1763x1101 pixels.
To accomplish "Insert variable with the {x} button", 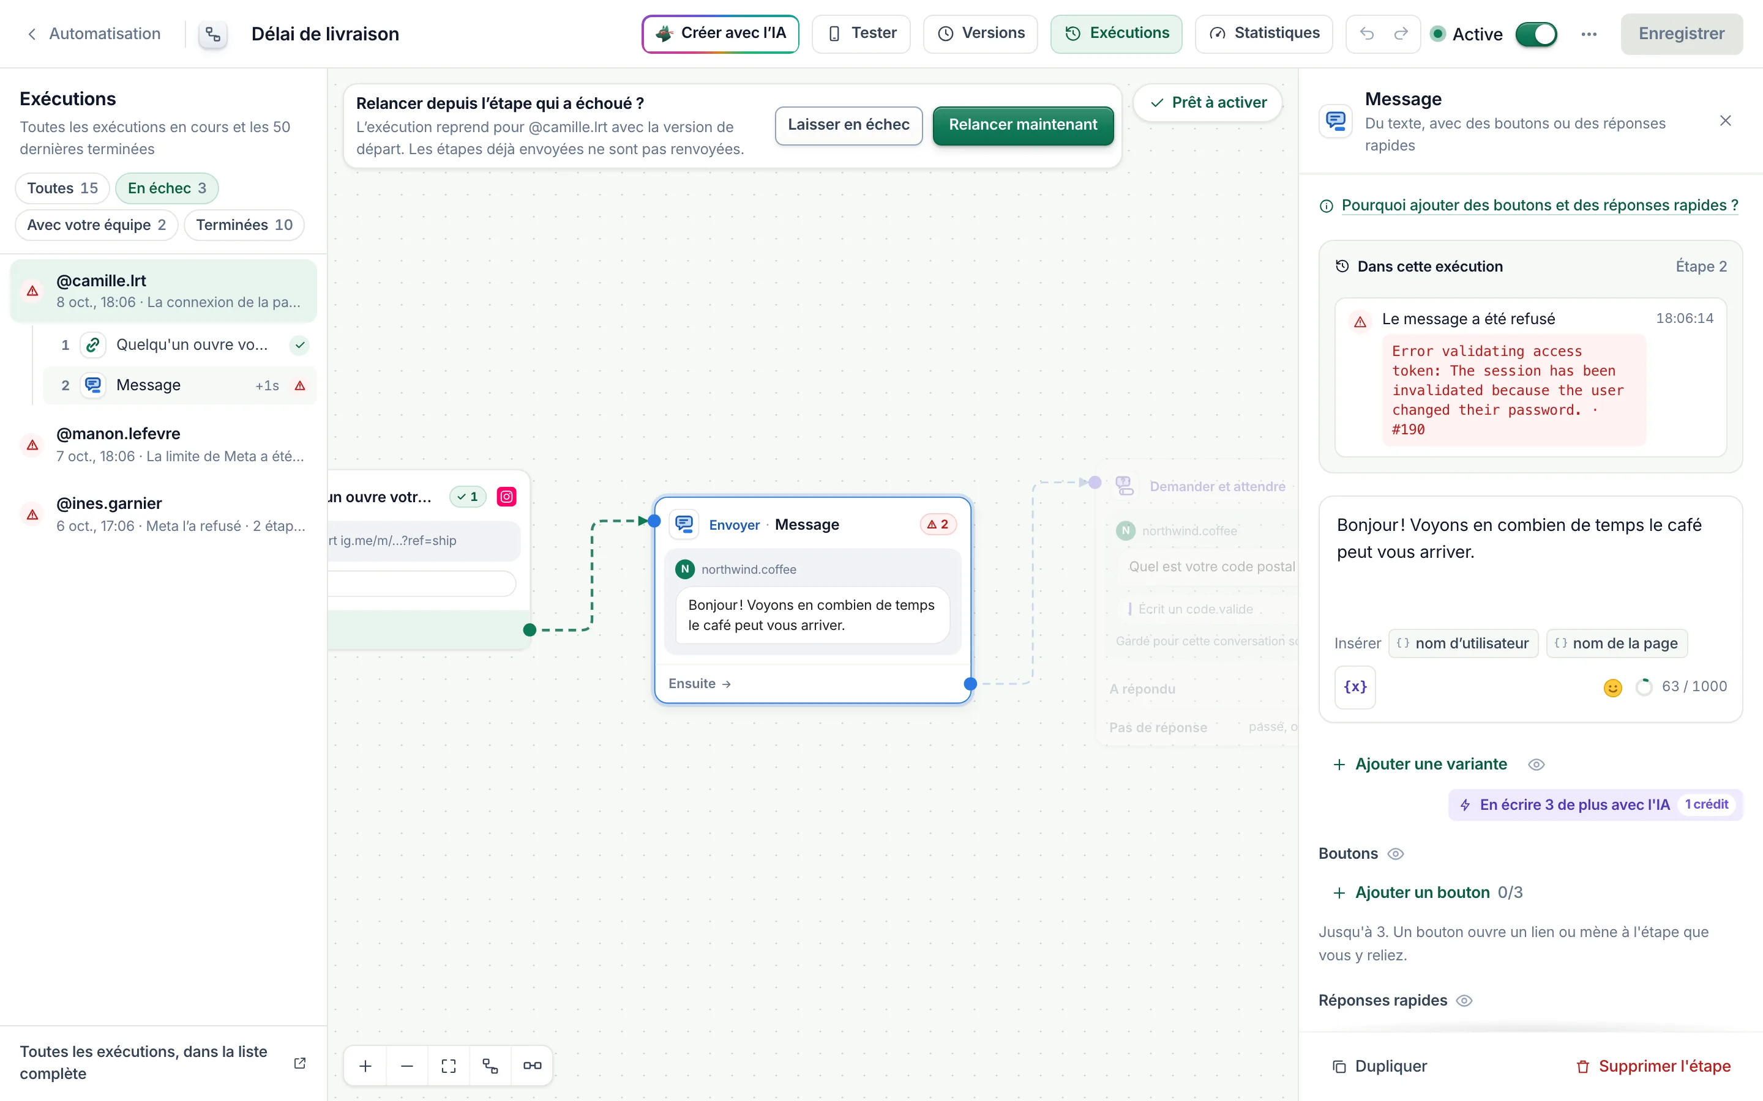I will click(1354, 687).
